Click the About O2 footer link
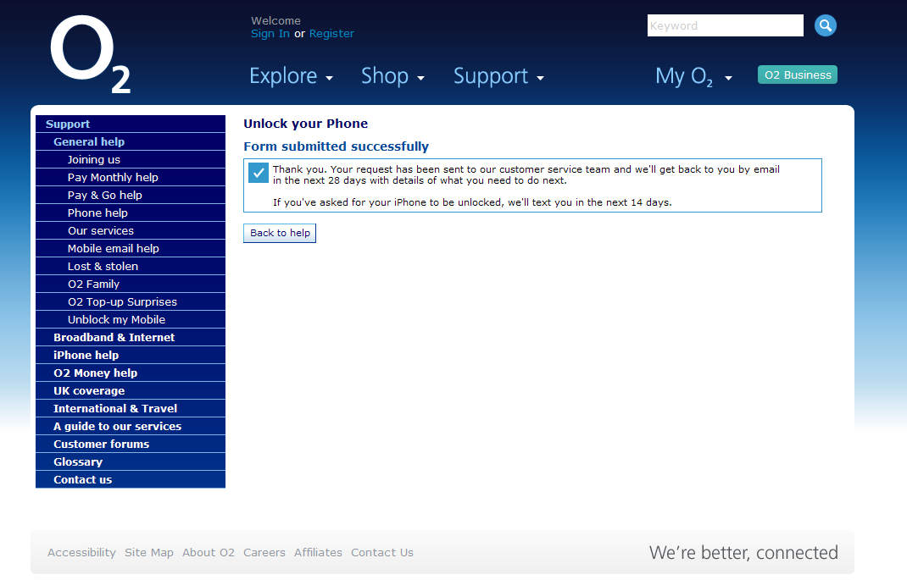 (209, 553)
